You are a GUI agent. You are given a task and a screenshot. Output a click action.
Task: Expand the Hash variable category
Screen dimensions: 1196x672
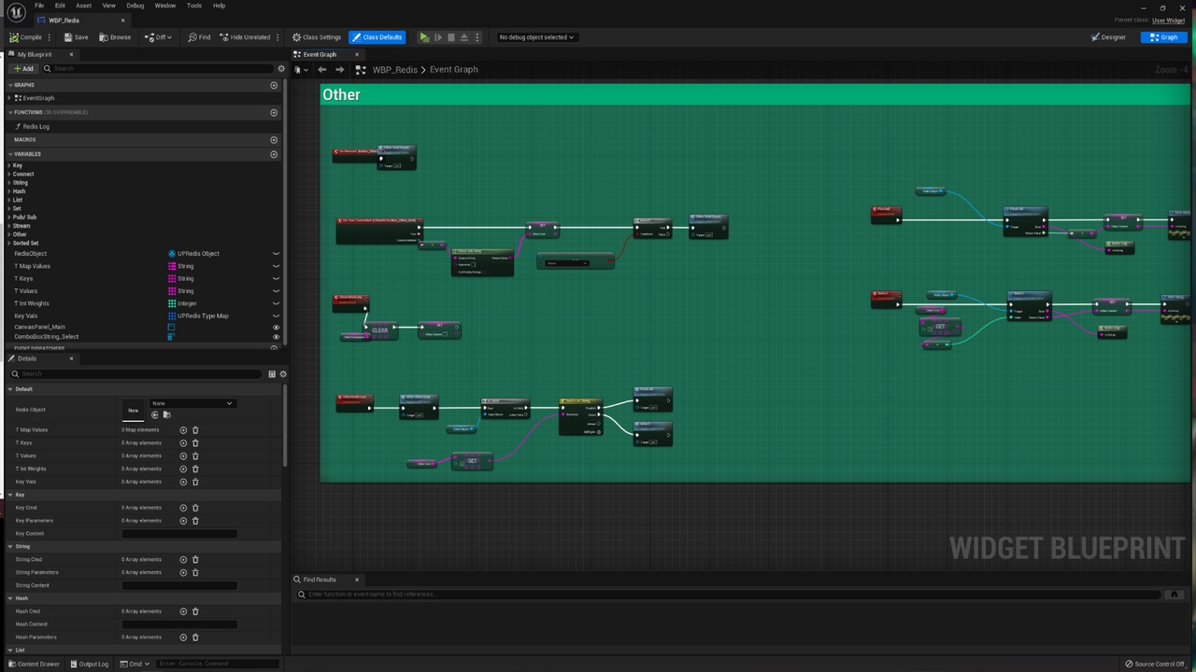(9, 191)
